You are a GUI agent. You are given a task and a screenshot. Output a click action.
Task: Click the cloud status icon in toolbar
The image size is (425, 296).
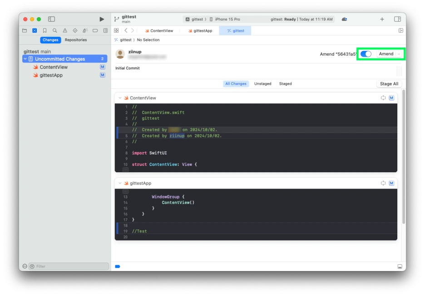(345, 19)
